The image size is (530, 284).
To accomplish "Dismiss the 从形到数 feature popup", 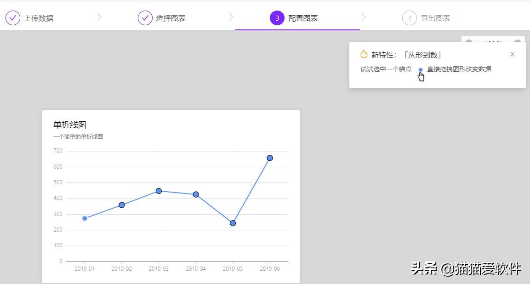I will pyautogui.click(x=512, y=54).
